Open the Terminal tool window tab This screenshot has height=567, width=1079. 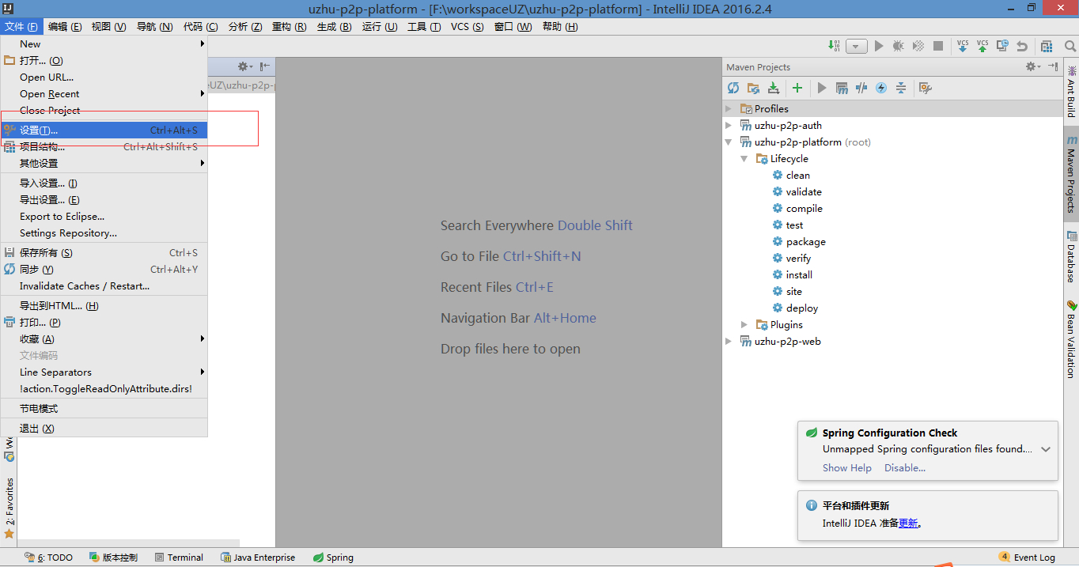[x=180, y=558]
